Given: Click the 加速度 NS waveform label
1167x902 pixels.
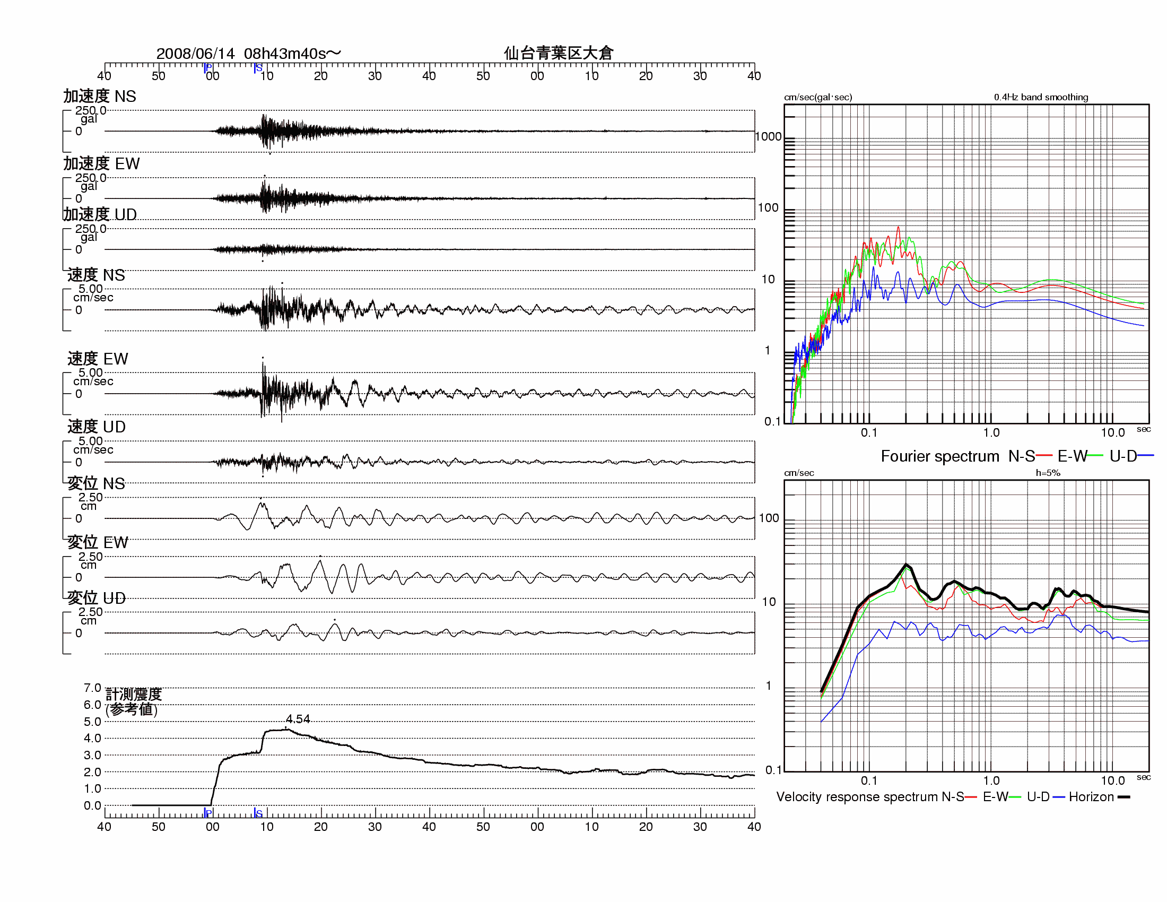Looking at the screenshot, I should click(100, 96).
